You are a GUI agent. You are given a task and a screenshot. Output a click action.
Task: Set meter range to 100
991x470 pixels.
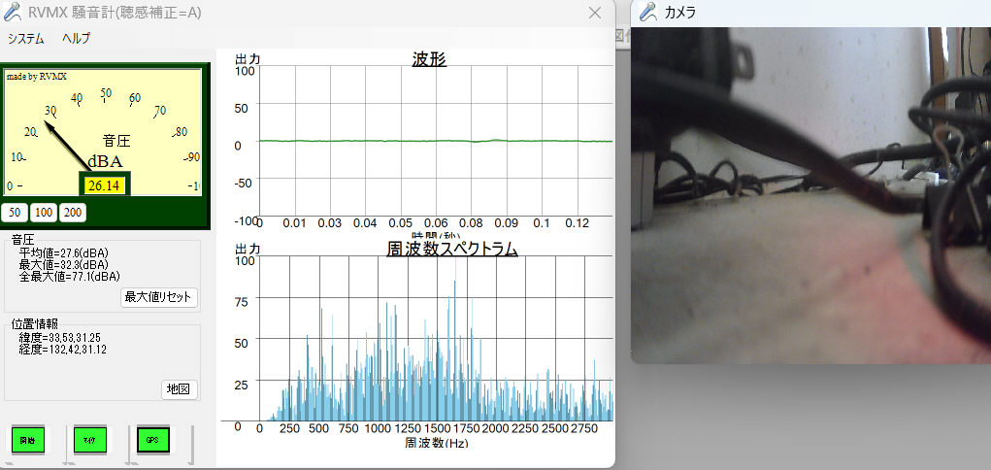point(44,213)
